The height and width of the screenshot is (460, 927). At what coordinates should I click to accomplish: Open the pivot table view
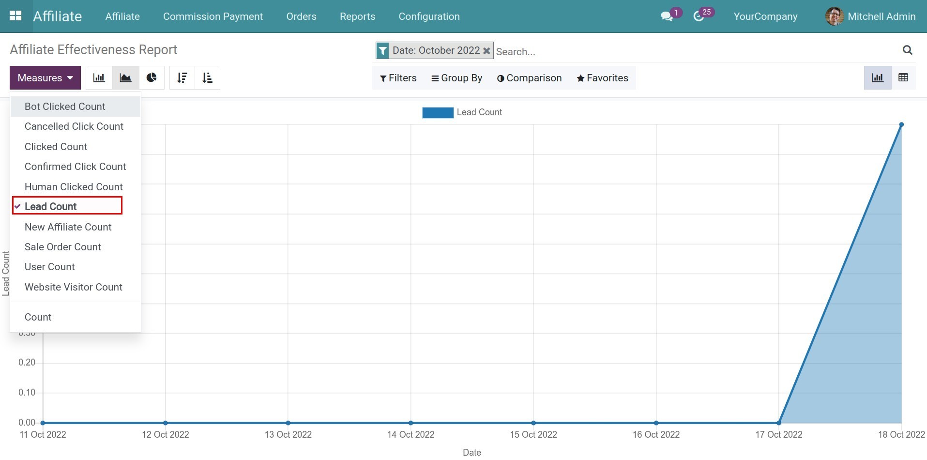tap(904, 77)
